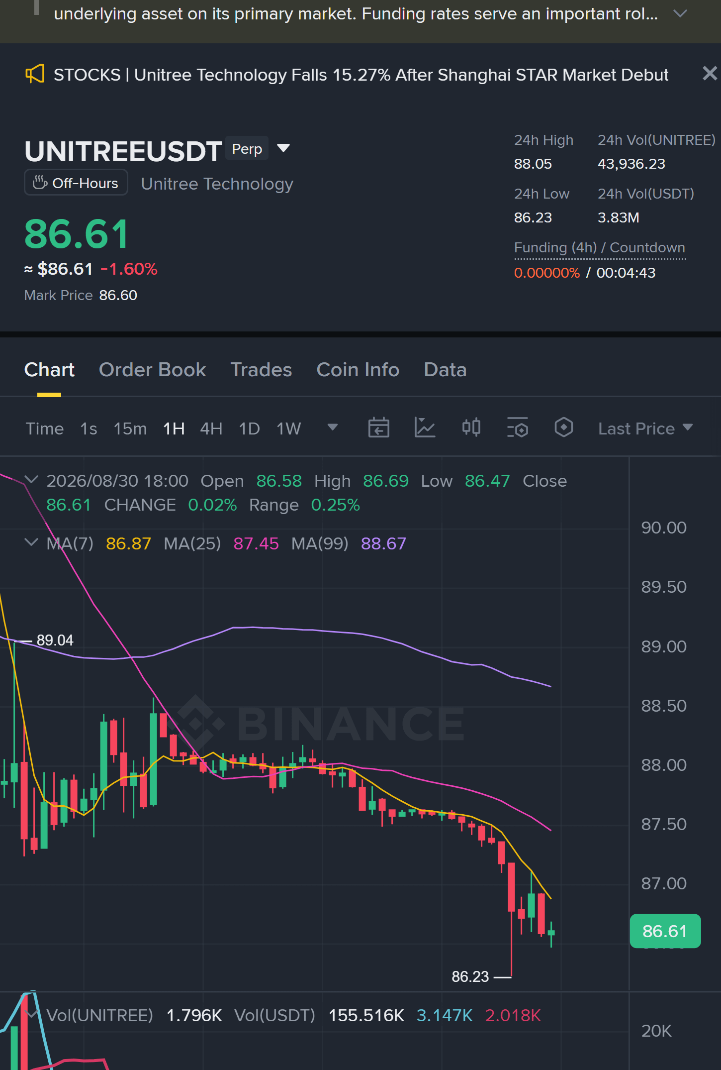The image size is (721, 1070).
Task: Open the chart display settings icon
Action: point(517,428)
